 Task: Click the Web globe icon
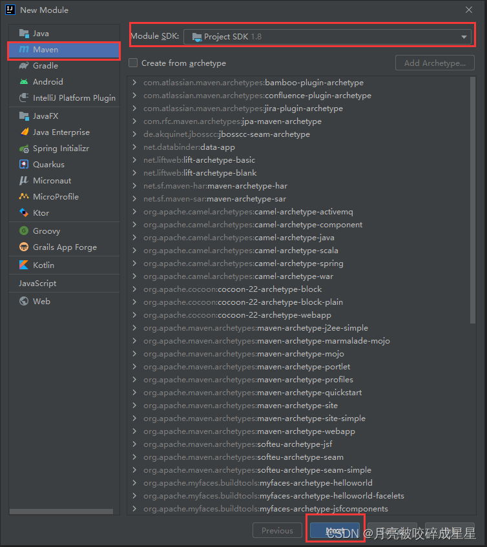click(x=24, y=301)
